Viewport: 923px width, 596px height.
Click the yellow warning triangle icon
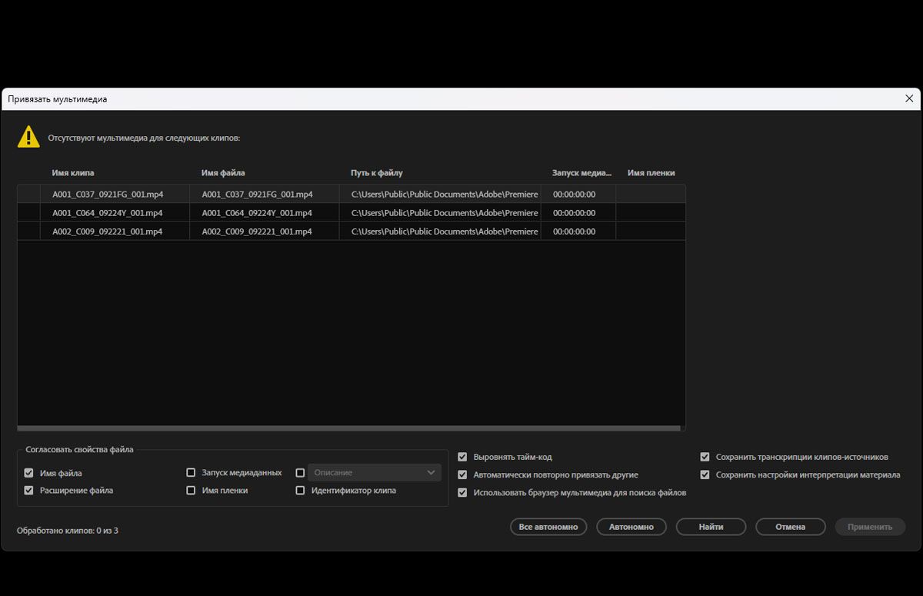click(28, 137)
